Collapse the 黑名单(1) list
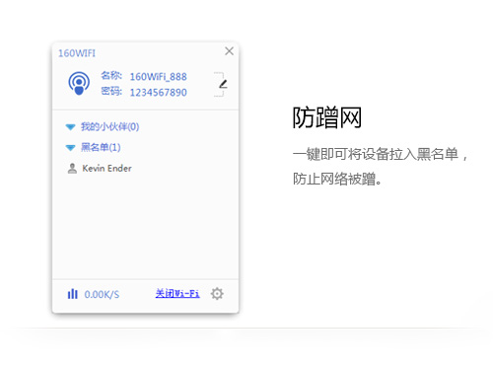The width and height of the screenshot is (493, 370). pos(70,148)
